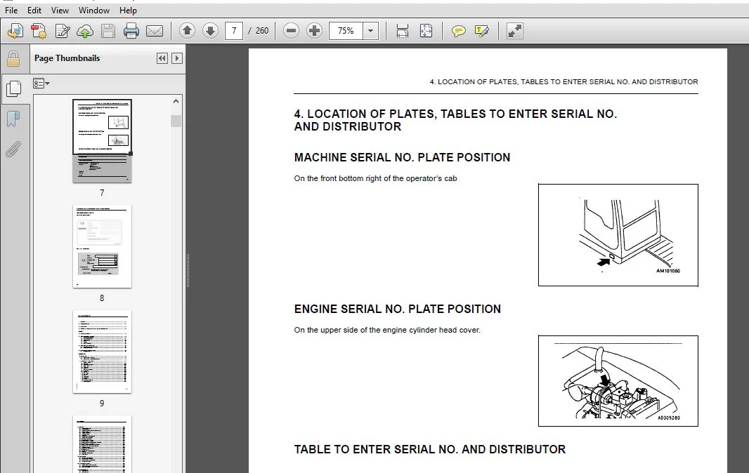Click thumbnails scrollbar up arrow
The image size is (749, 473).
pos(176,101)
